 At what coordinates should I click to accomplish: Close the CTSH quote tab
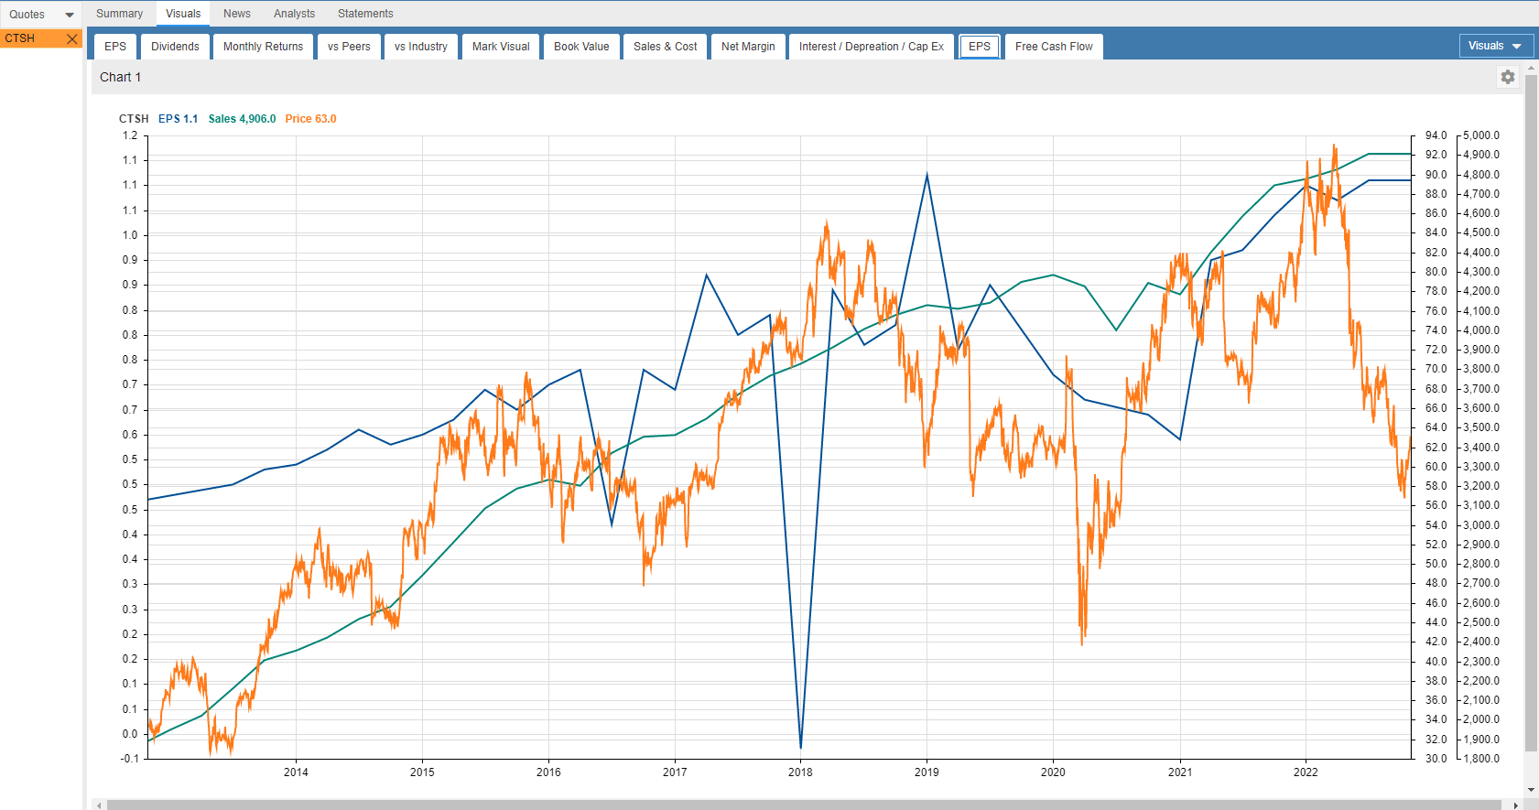(71, 38)
